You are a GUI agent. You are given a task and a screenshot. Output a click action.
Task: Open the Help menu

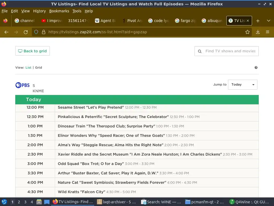coord(89,11)
